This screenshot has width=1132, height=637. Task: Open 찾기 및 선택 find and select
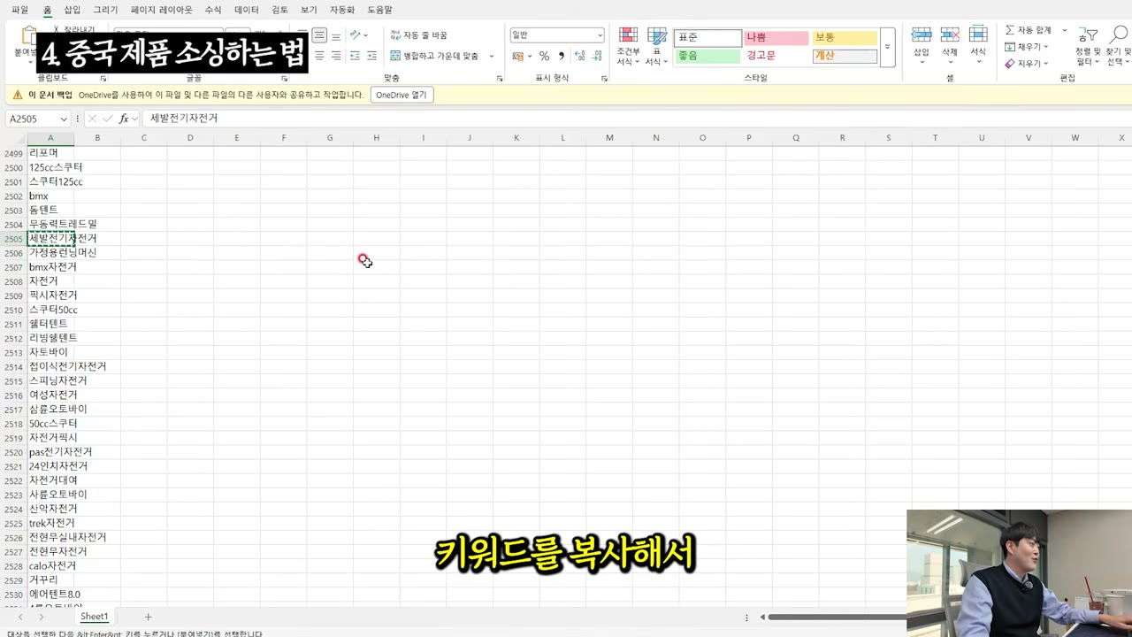pos(1119,47)
